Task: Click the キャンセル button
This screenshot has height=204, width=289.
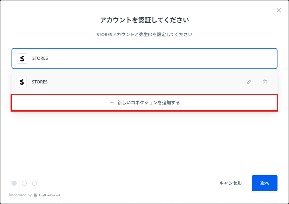Action: point(230,183)
